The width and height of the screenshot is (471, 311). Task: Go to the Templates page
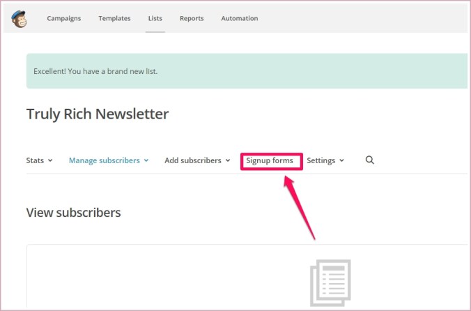[x=114, y=18]
